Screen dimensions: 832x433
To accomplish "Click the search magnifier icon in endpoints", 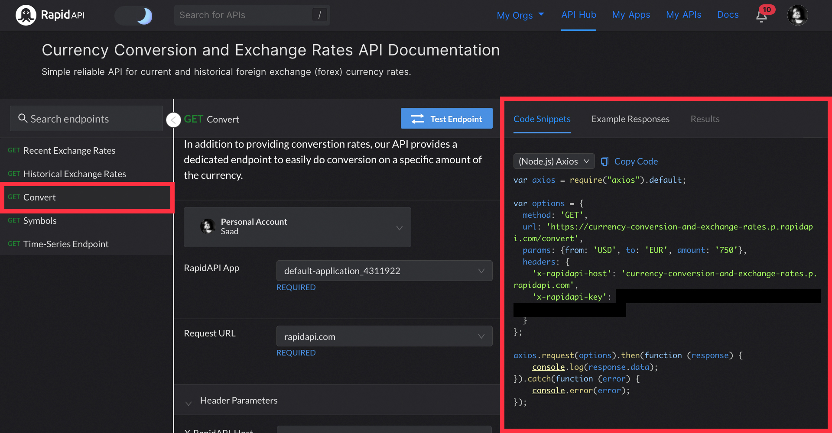I will [23, 118].
